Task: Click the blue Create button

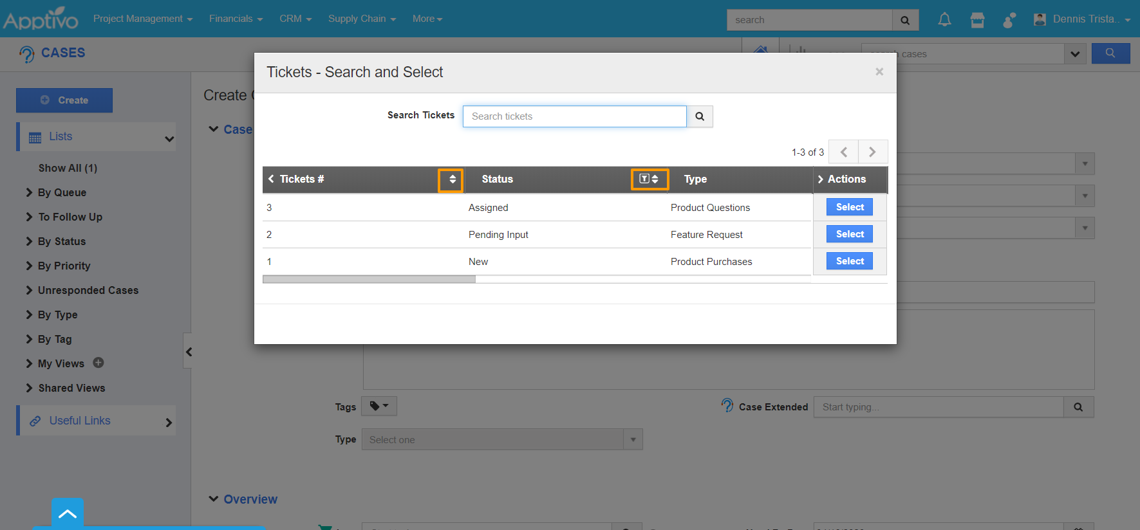Action: [x=64, y=100]
